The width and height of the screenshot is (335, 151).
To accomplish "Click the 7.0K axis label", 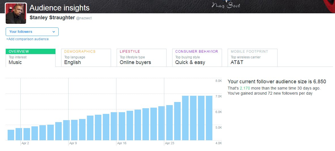I will pos(219,96).
